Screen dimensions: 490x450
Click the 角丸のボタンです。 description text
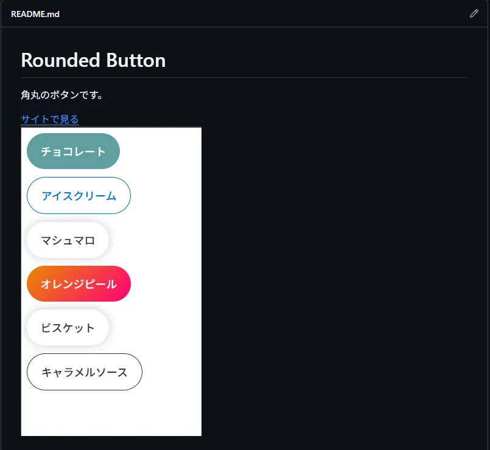point(62,95)
